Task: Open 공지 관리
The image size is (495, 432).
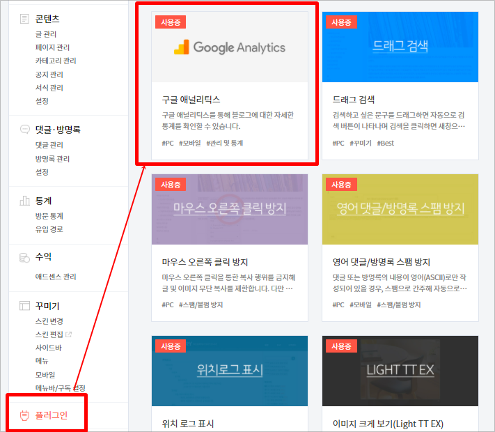Action: (x=49, y=75)
